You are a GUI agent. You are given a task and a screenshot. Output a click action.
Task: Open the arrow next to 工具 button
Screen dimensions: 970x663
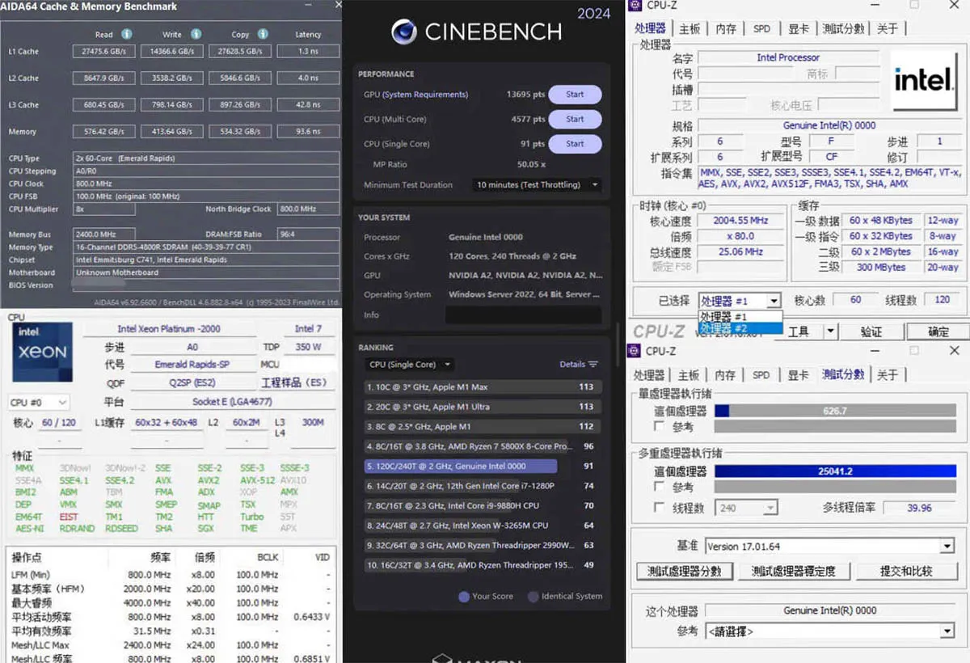pyautogui.click(x=830, y=331)
